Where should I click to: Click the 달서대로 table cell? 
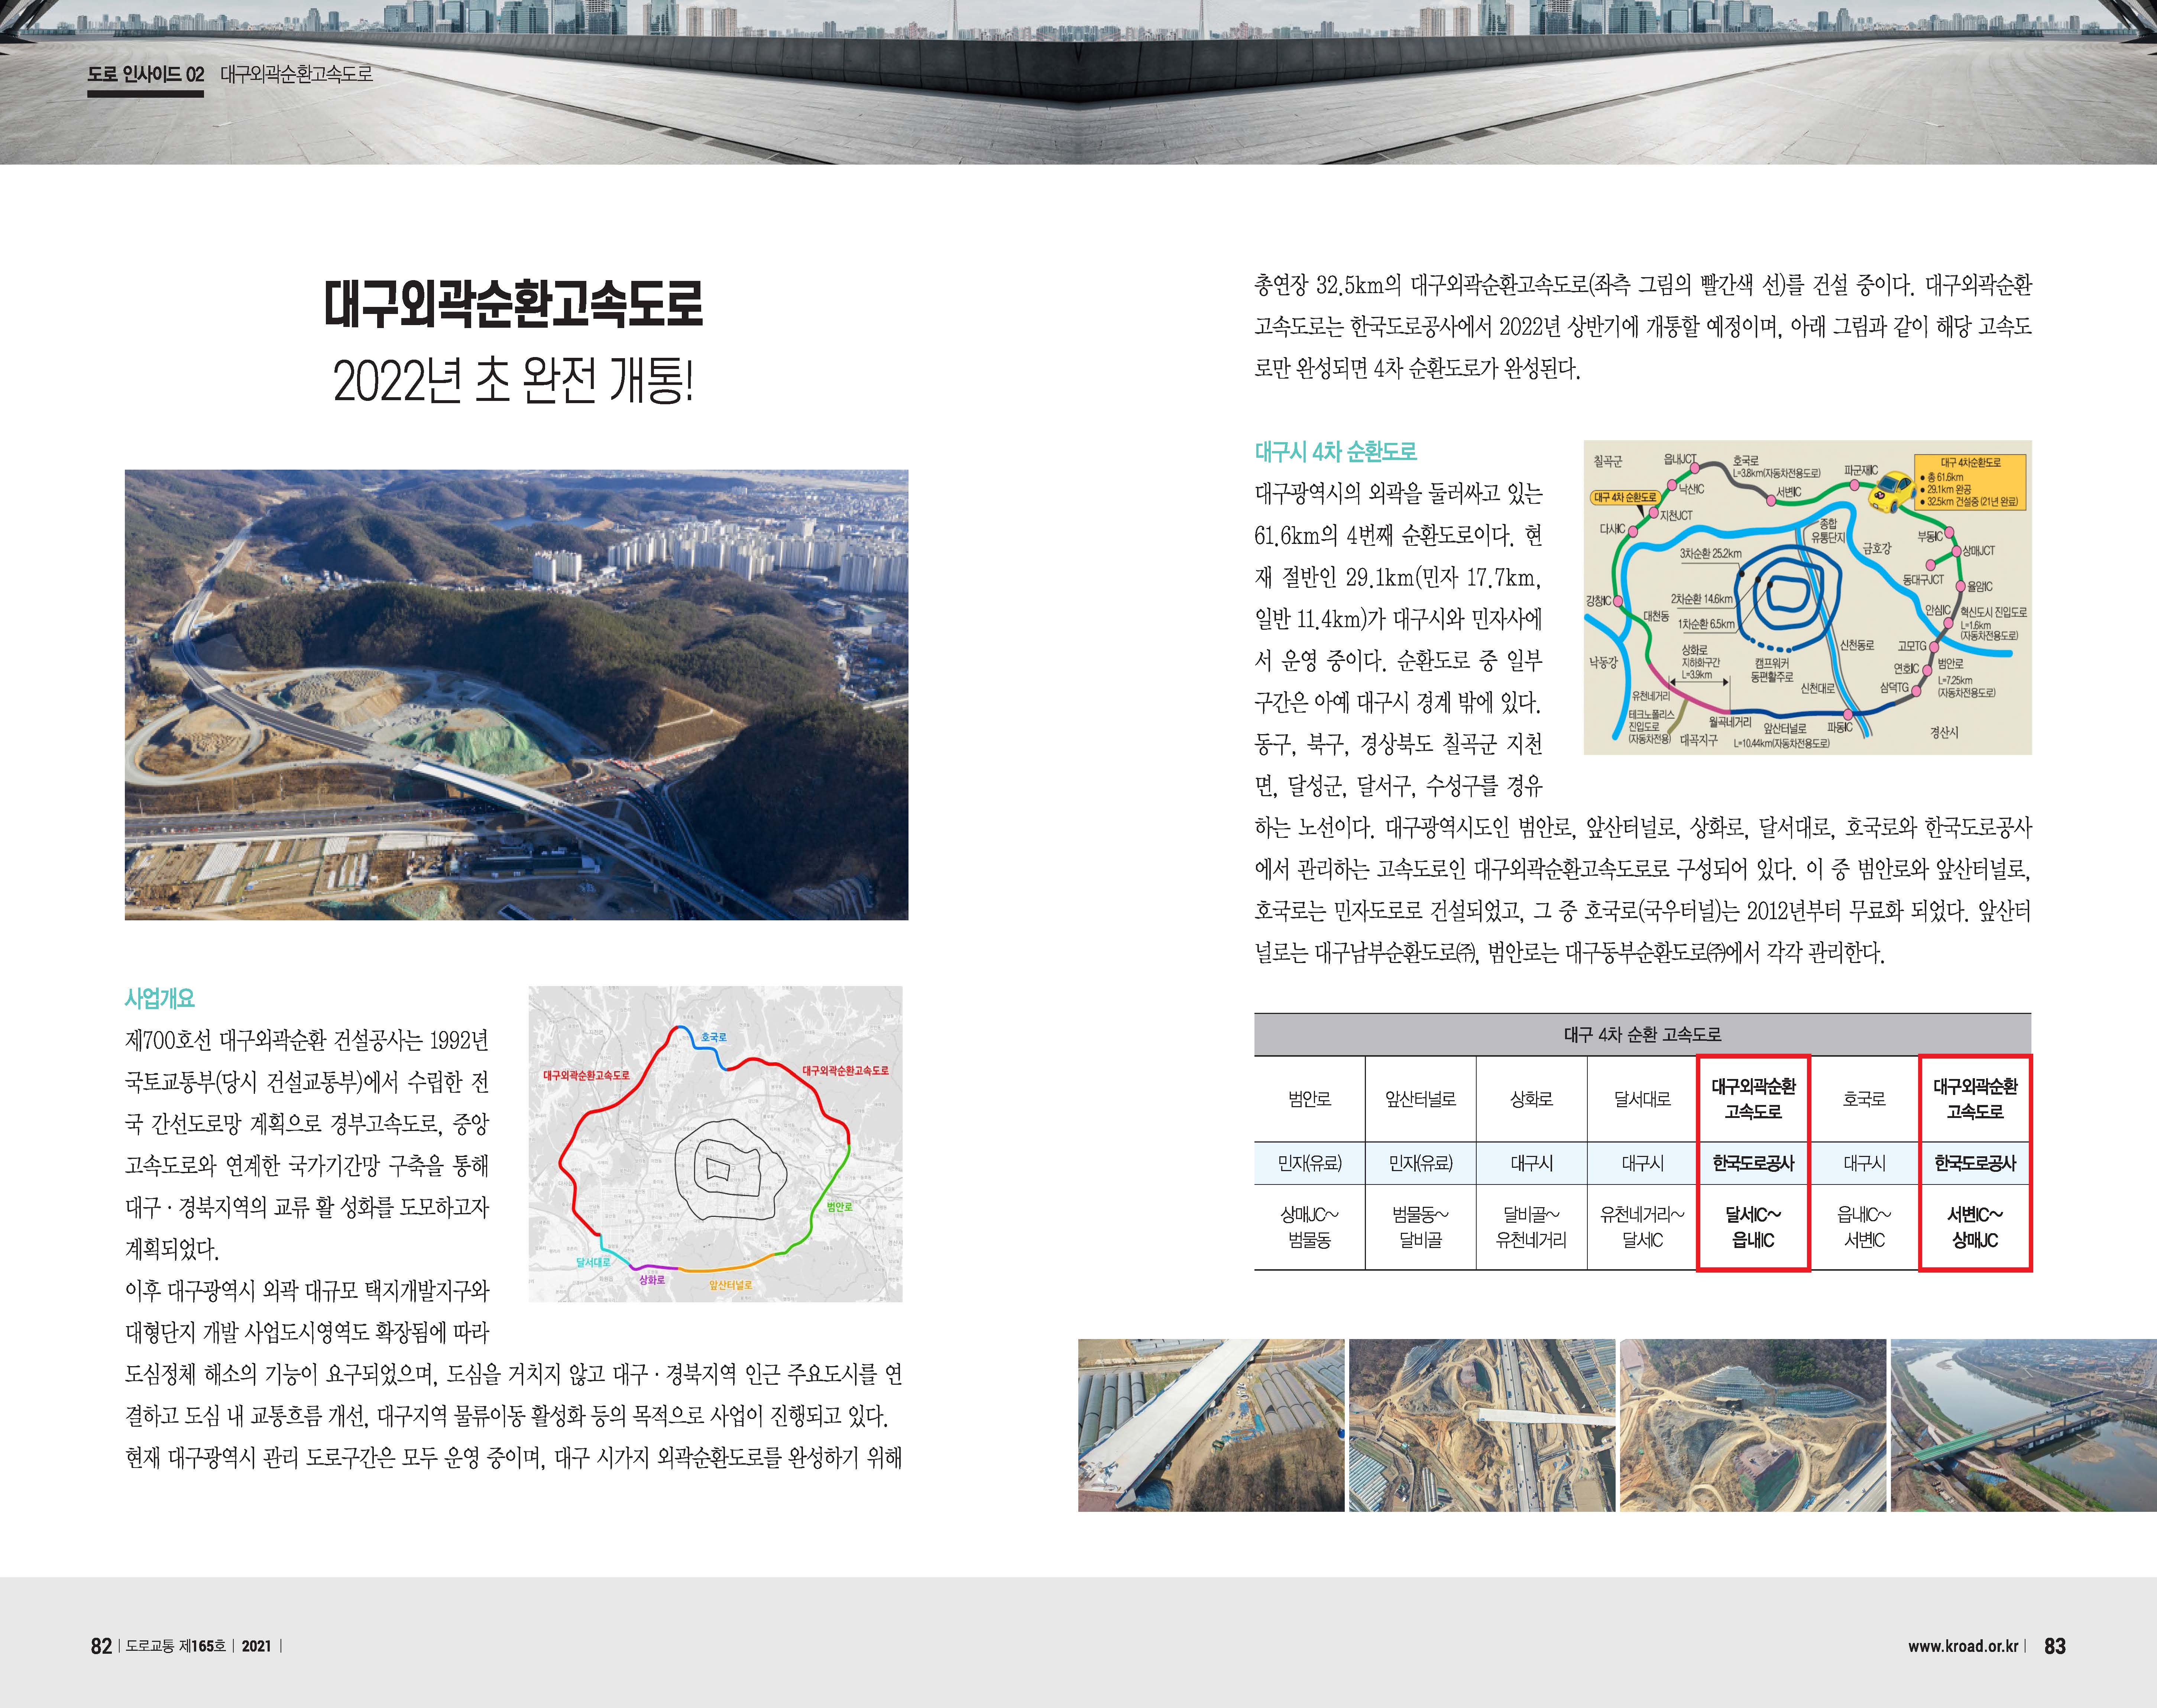click(1642, 1099)
